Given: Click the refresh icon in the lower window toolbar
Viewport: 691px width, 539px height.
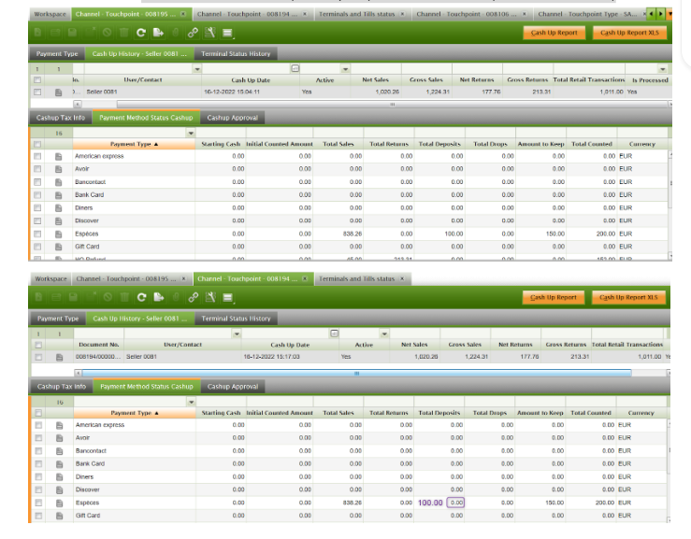Looking at the screenshot, I should tap(142, 297).
